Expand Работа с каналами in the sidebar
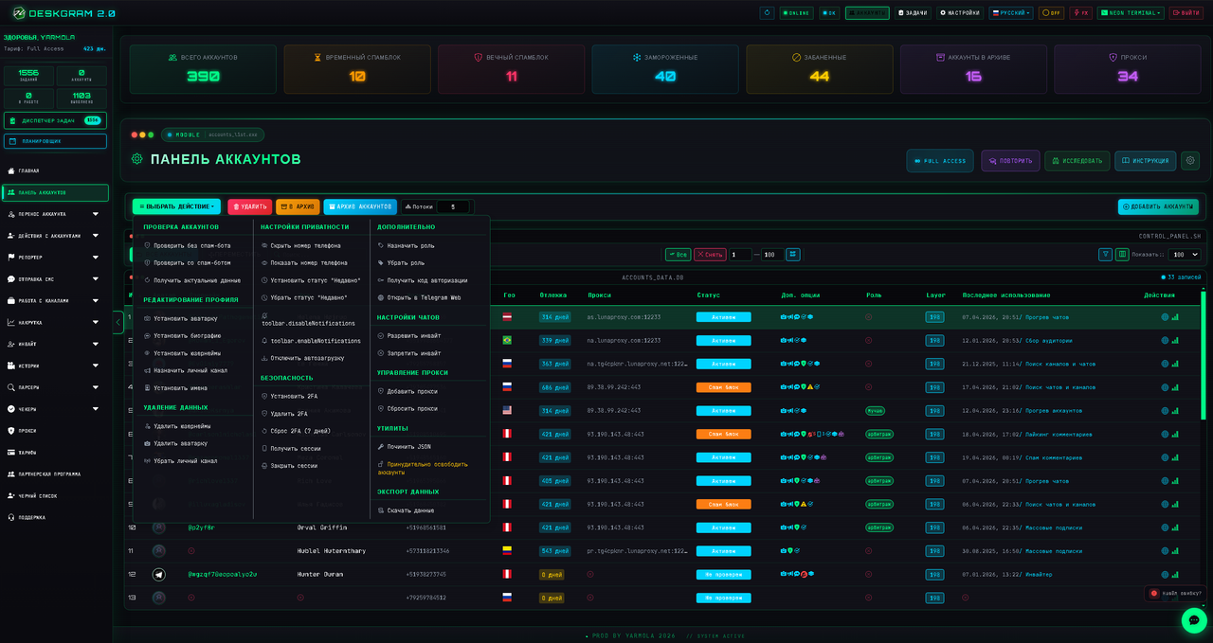 click(56, 300)
